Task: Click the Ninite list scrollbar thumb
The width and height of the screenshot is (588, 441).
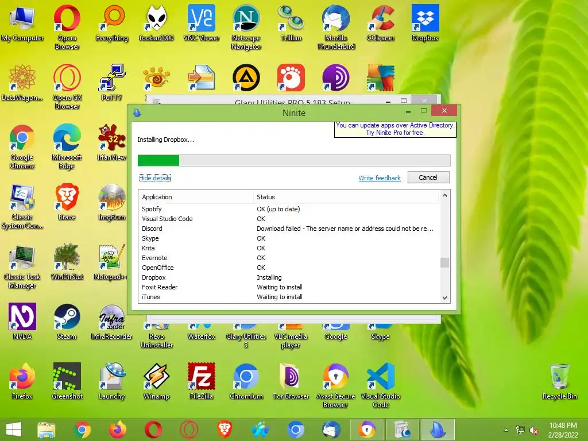Action: tap(445, 262)
